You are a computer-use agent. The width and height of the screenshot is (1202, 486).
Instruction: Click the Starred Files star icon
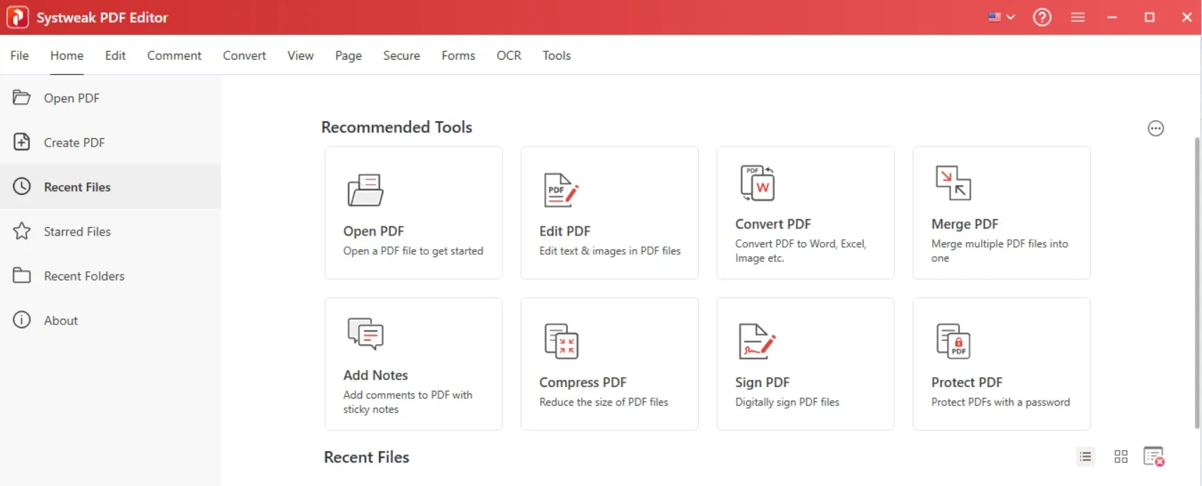[x=22, y=231]
